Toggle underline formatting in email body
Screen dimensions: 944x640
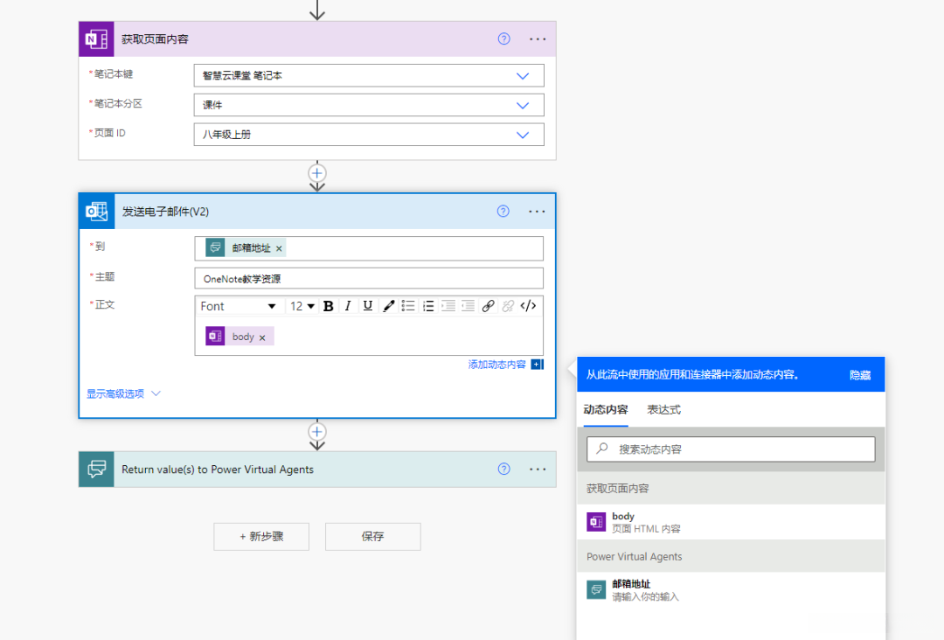tap(367, 307)
